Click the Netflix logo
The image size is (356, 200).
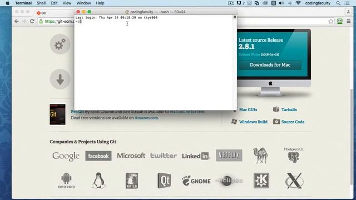[229, 156]
